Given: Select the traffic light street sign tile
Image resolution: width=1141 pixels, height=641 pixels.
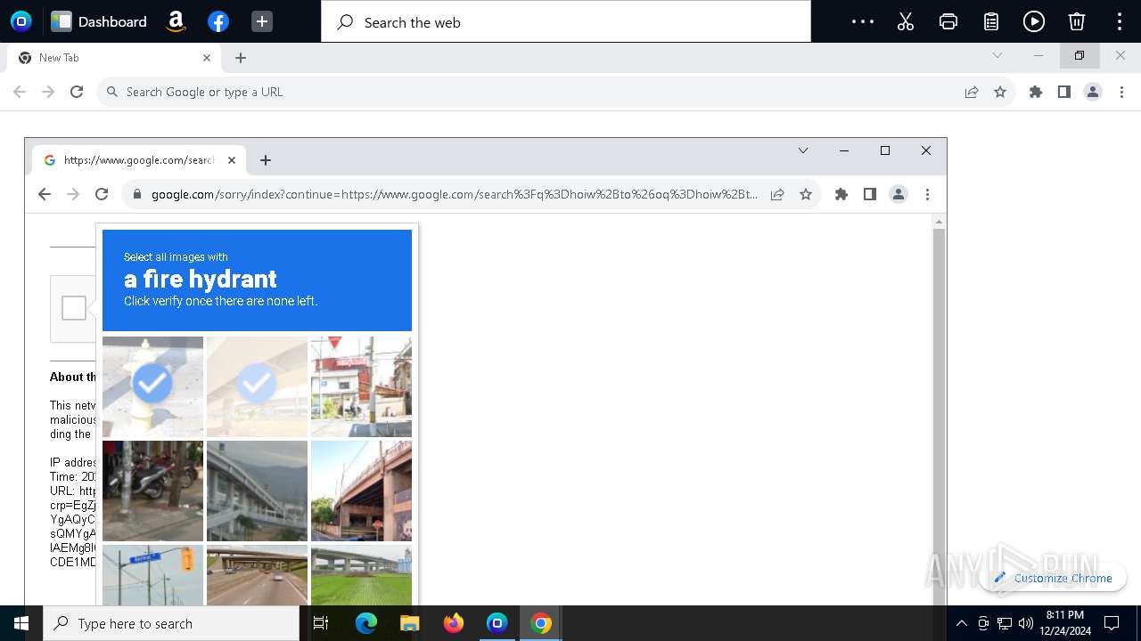Looking at the screenshot, I should 152,575.
